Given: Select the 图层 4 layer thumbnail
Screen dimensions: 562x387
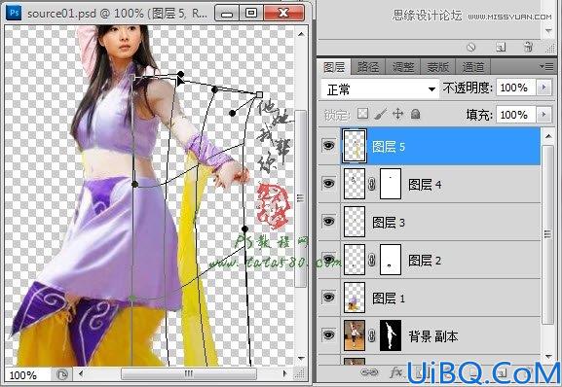Looking at the screenshot, I should click(x=355, y=184).
